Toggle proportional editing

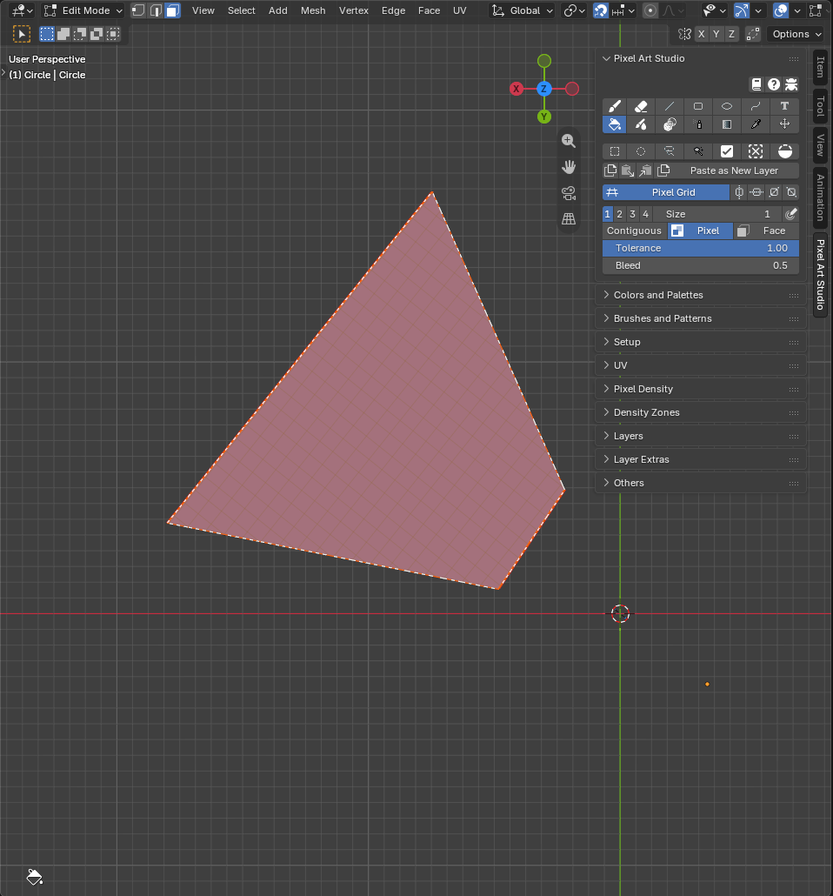(x=650, y=10)
